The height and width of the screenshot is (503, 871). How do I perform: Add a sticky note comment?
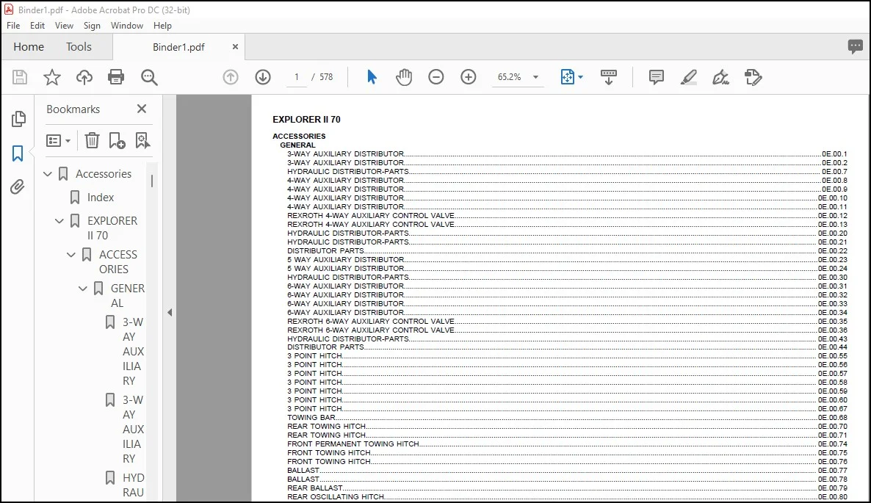[x=656, y=77]
